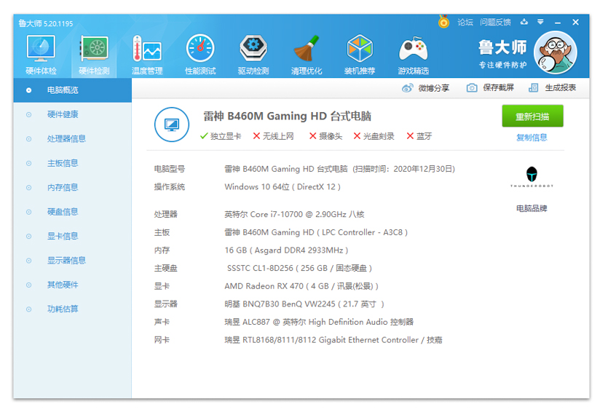
Task: Click the blue computer monitor icon in the header
Action: click(172, 125)
